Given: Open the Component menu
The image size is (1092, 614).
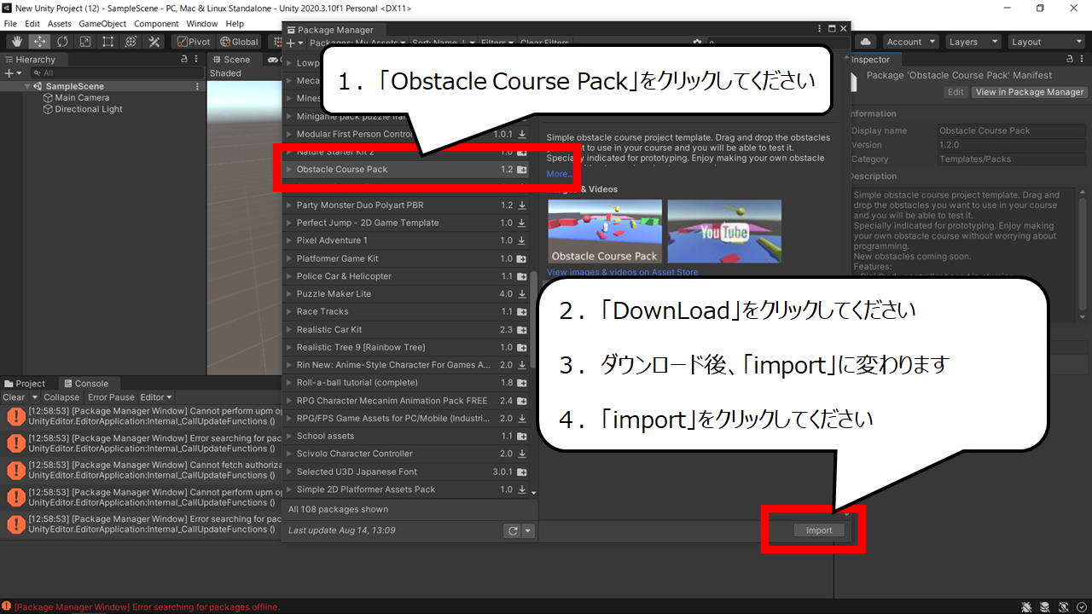Looking at the screenshot, I should click(156, 24).
